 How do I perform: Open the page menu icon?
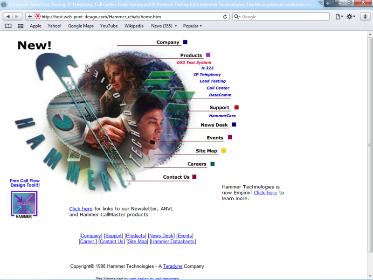click(339, 17)
